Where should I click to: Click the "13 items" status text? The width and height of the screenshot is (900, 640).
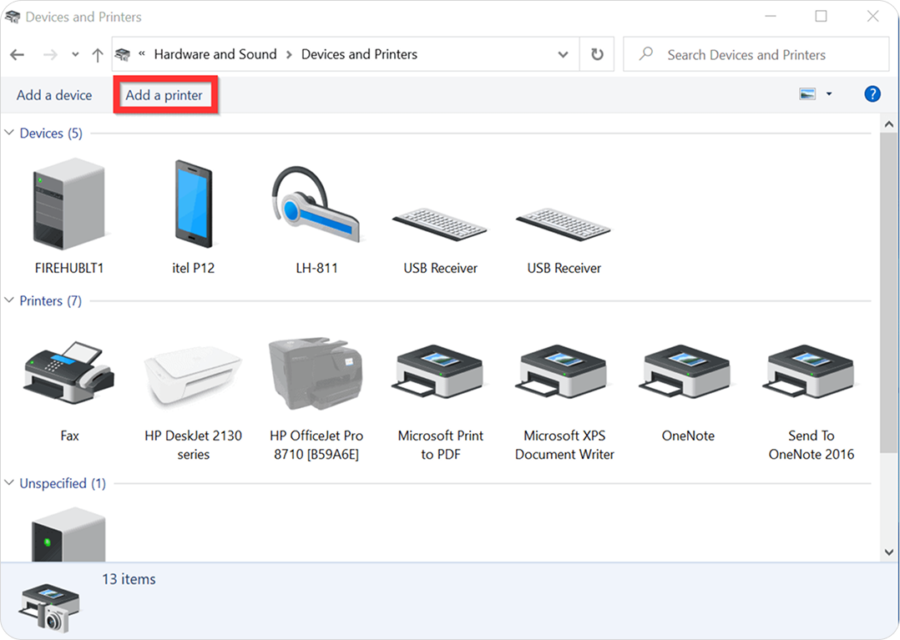(x=129, y=579)
